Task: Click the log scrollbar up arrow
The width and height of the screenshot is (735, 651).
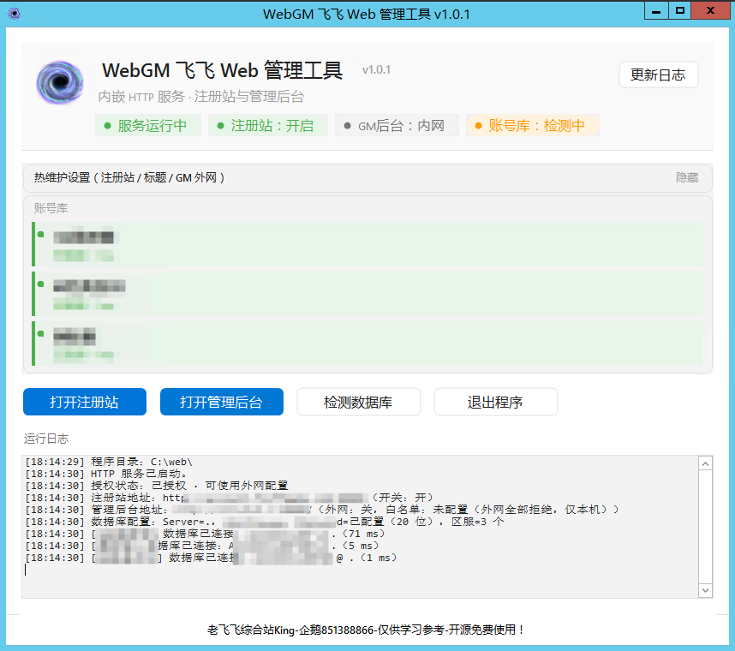Action: [x=705, y=463]
